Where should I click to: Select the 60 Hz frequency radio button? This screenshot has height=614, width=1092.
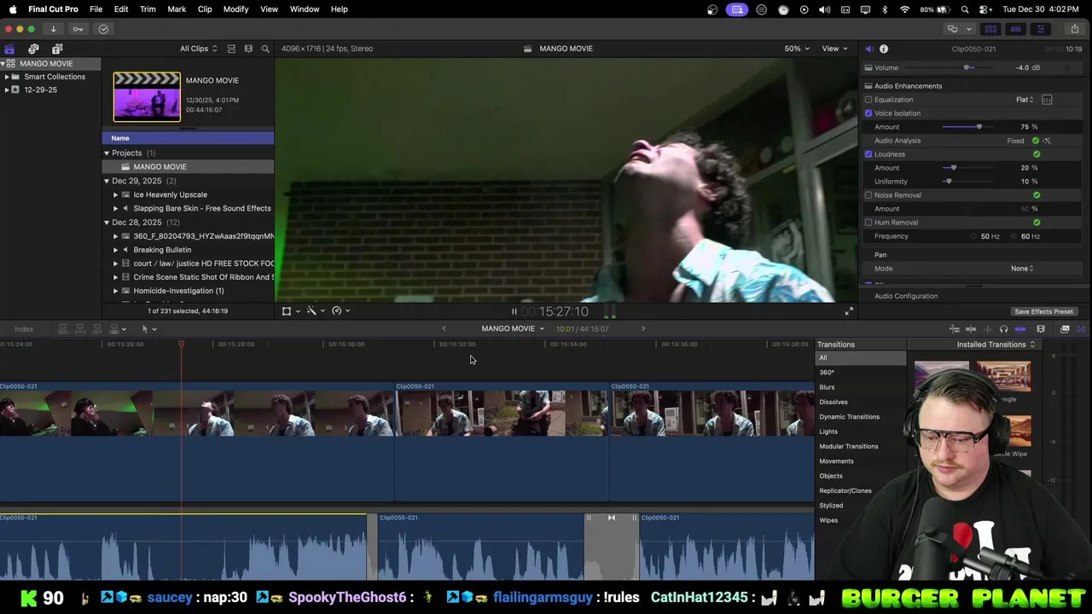[x=1014, y=236]
